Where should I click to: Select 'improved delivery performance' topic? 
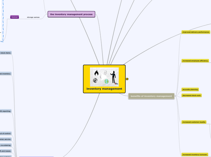click(196, 32)
